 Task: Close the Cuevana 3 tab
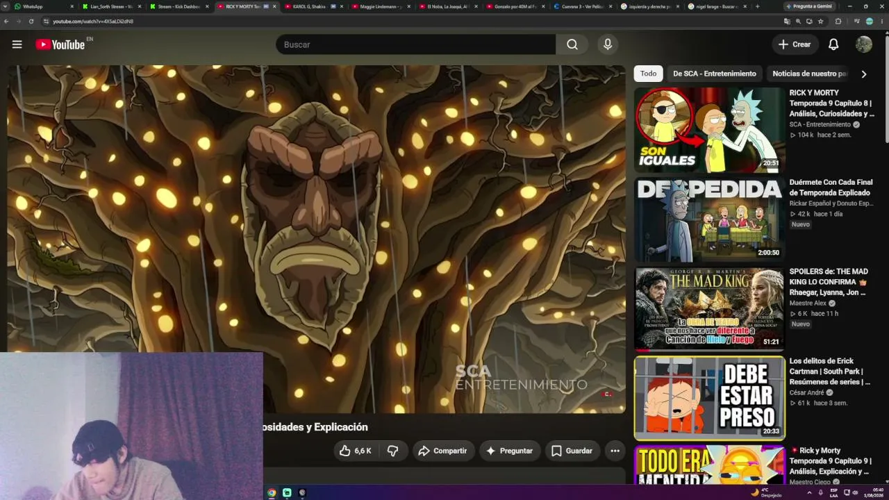610,6
